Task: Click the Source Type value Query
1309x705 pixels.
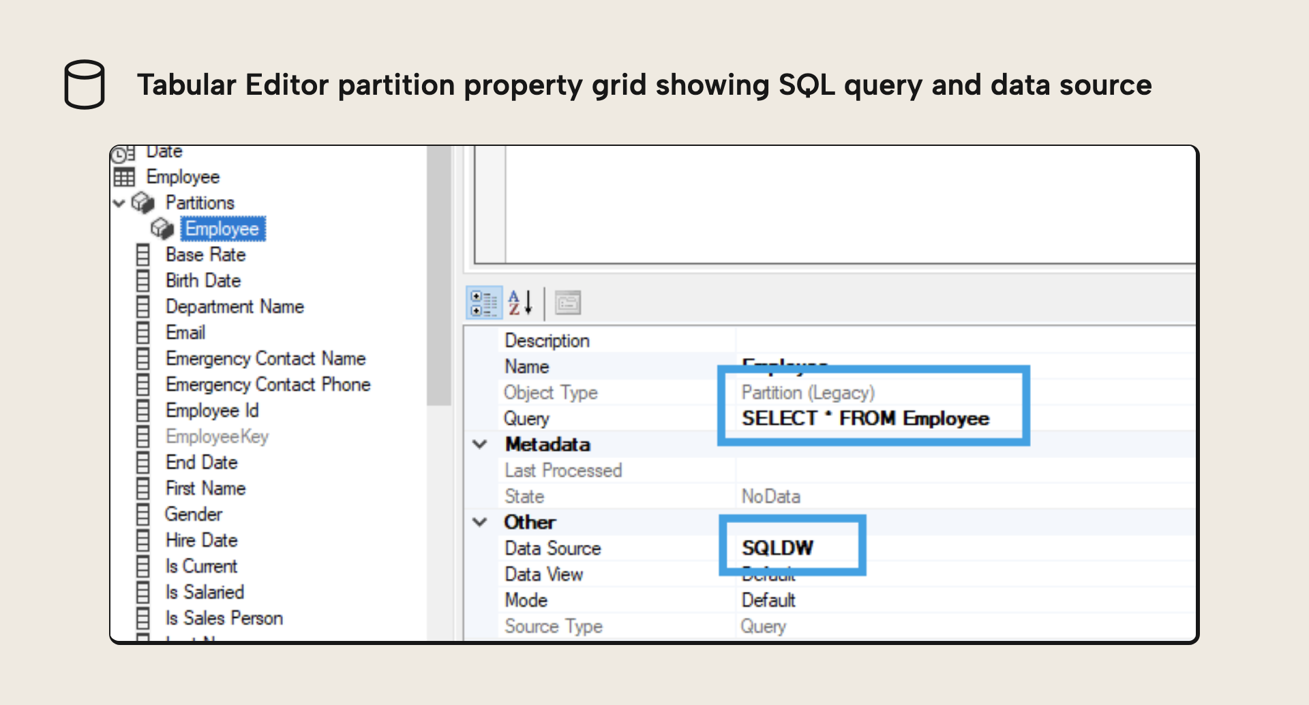Action: 763,627
